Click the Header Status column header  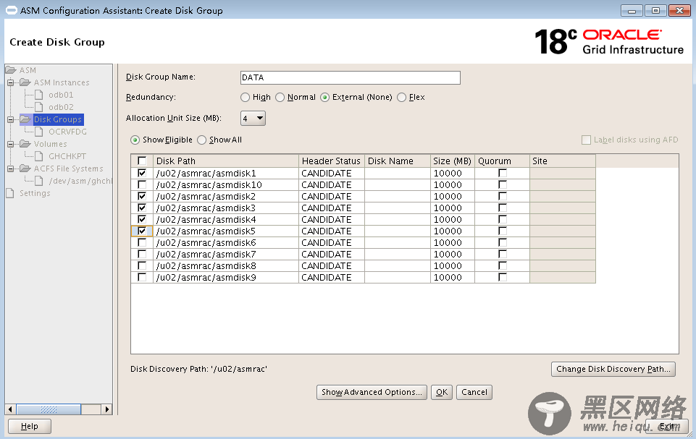point(331,161)
